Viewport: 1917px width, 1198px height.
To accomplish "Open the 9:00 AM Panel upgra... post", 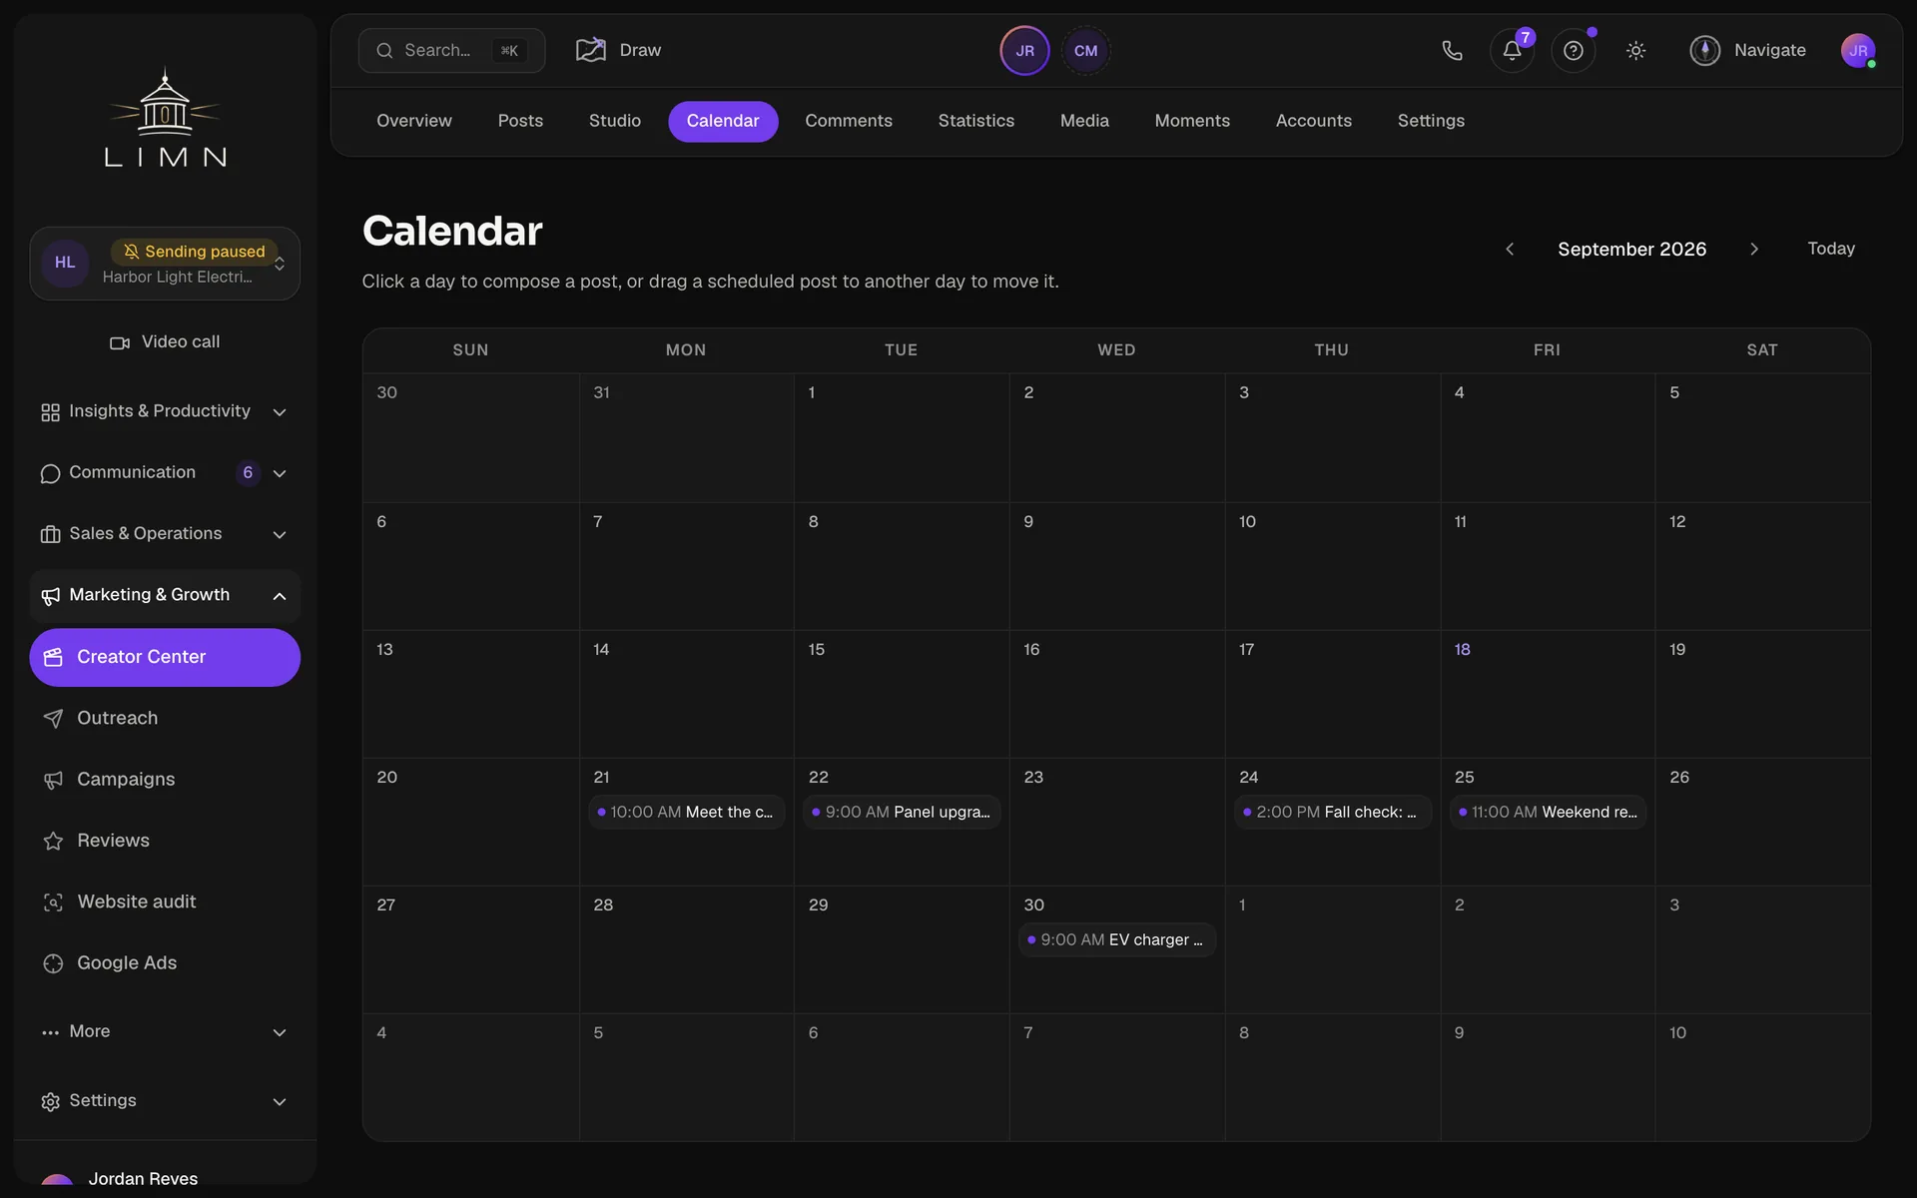I will [x=902, y=812].
